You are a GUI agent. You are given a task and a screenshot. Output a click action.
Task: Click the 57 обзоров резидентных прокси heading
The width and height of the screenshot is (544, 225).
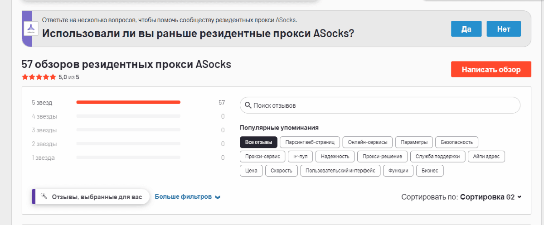point(126,64)
